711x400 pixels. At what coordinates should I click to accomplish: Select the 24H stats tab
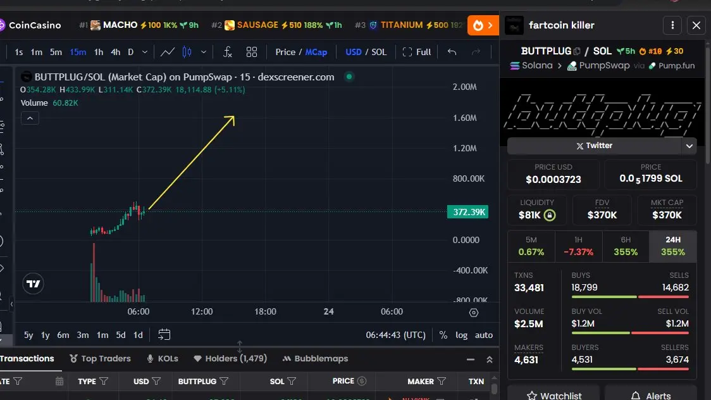673,246
